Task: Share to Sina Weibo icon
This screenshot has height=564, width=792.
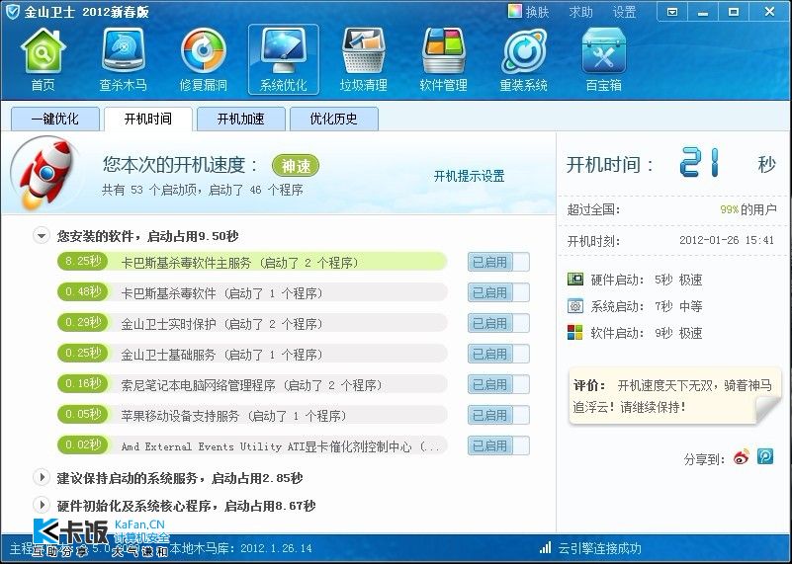Action: point(742,457)
